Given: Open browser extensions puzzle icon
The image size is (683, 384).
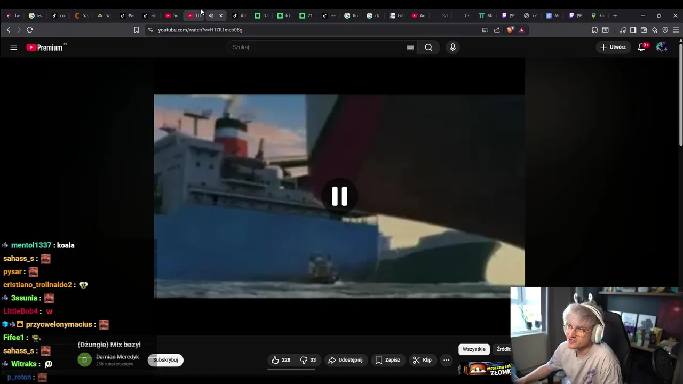Looking at the screenshot, I should (x=595, y=30).
